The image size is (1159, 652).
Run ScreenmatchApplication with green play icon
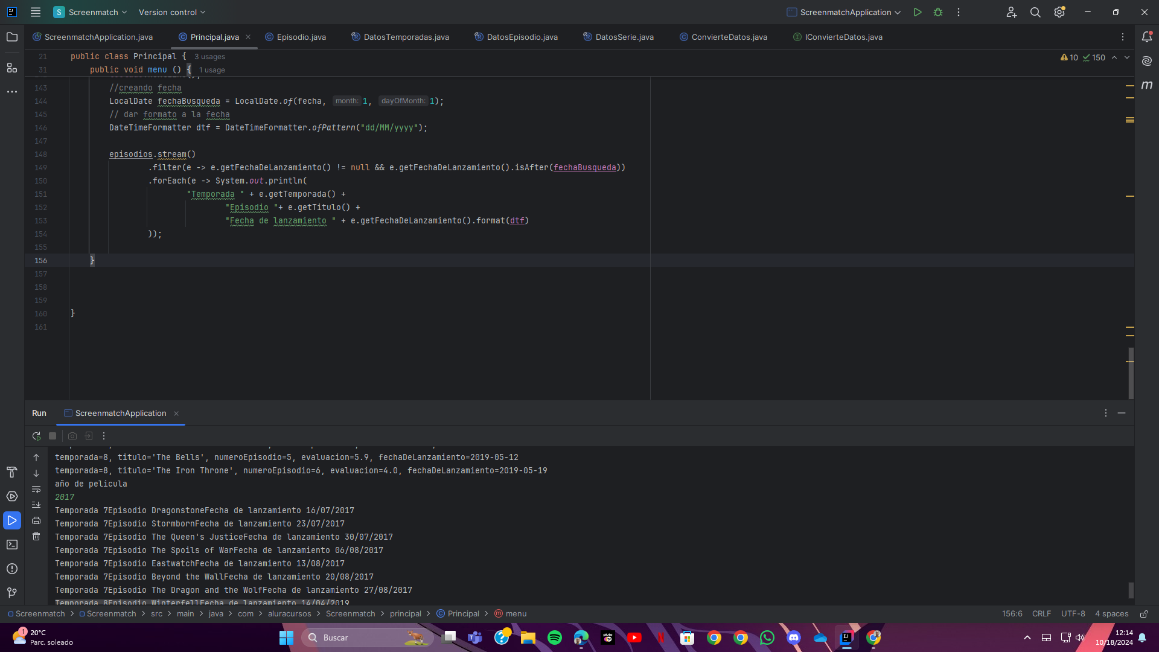[x=918, y=12]
